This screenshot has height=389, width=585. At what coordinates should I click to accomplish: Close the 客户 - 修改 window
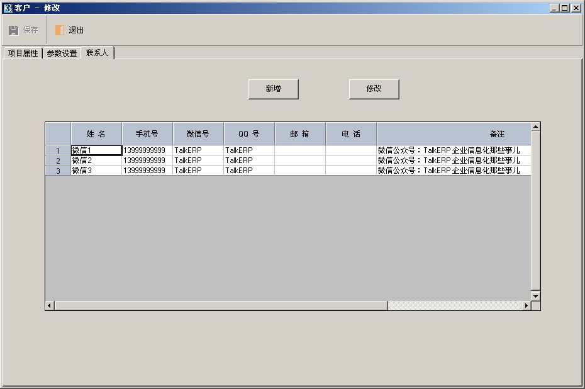coord(576,8)
